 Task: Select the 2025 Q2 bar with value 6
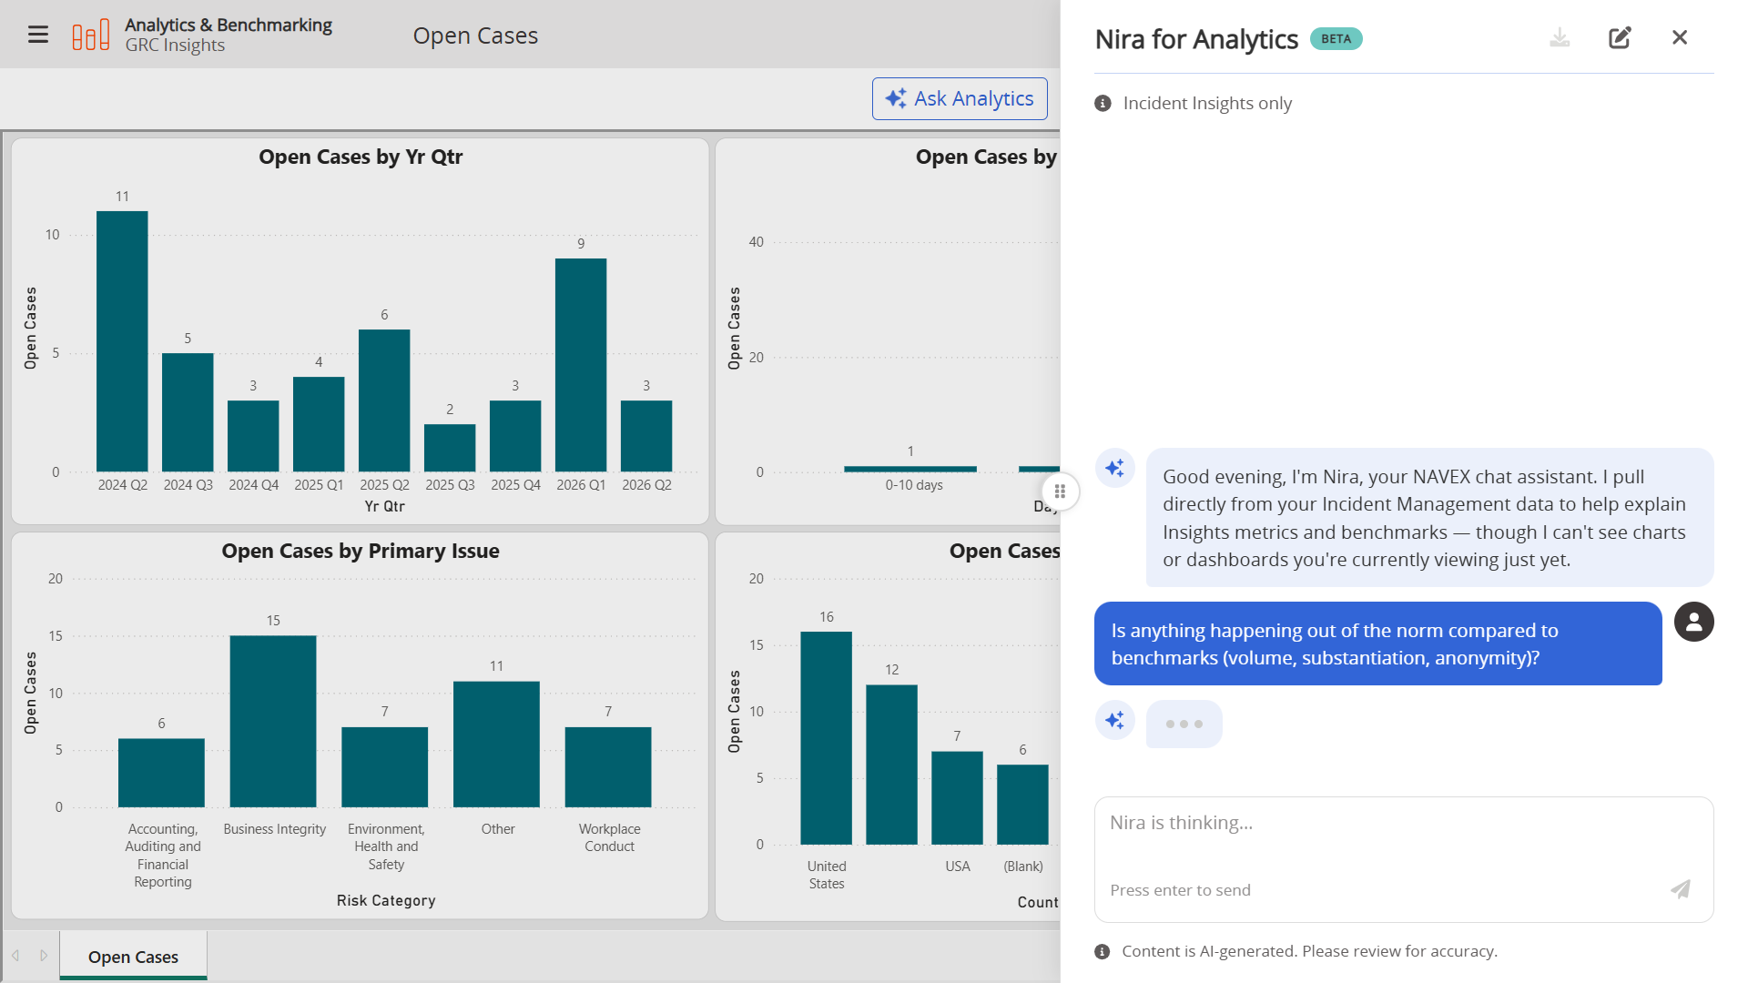(x=384, y=400)
